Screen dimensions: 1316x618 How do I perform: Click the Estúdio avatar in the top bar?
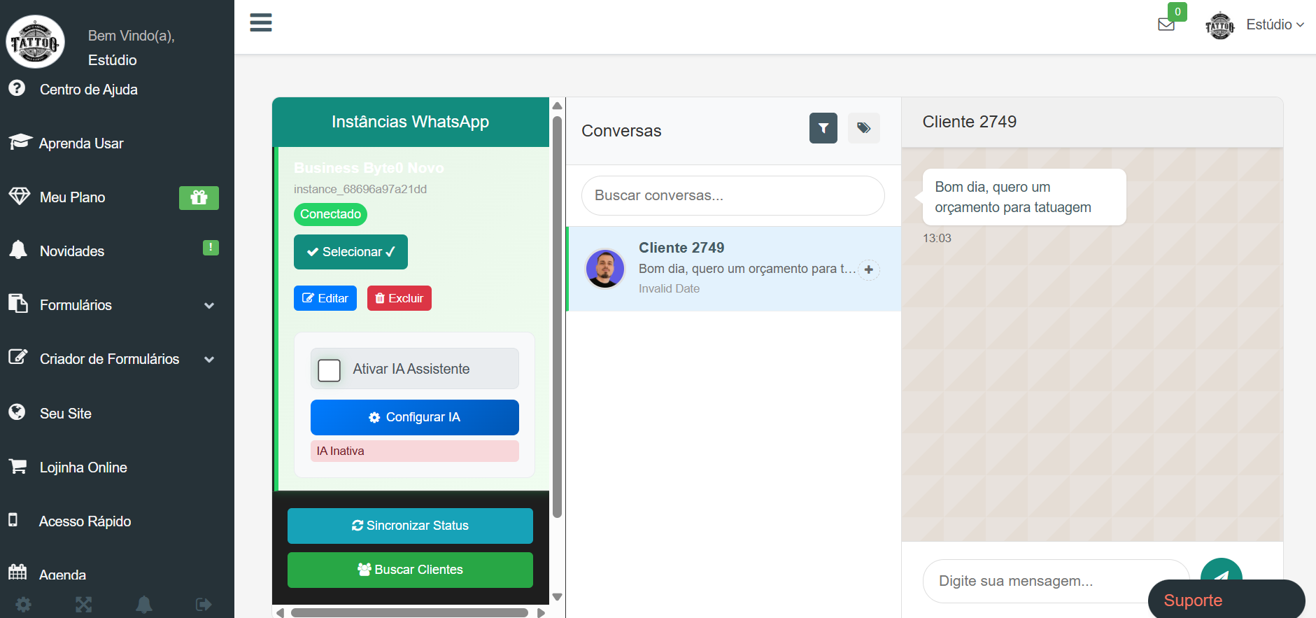[1219, 26]
